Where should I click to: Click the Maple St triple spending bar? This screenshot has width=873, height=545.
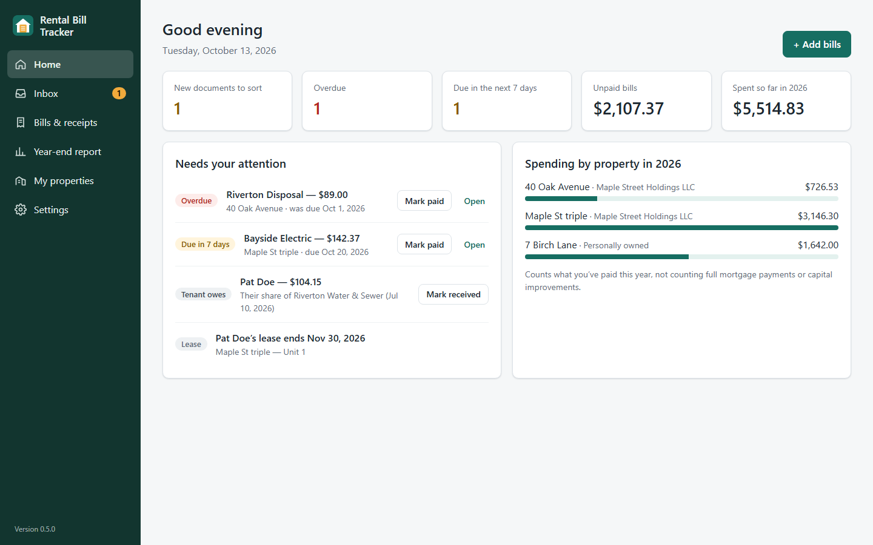681,228
